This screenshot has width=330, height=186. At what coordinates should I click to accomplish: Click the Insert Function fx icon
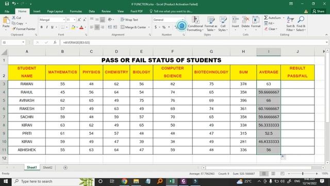point(55,42)
